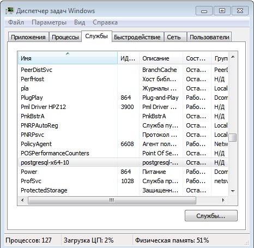Screen dimensions: 254x248
Task: Select the ProfSvc service row
Action: tap(123, 181)
